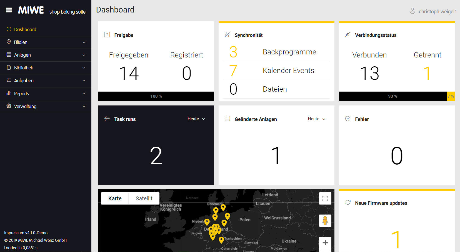Click the user profile icon
This screenshot has width=460, height=252.
pyautogui.click(x=412, y=11)
